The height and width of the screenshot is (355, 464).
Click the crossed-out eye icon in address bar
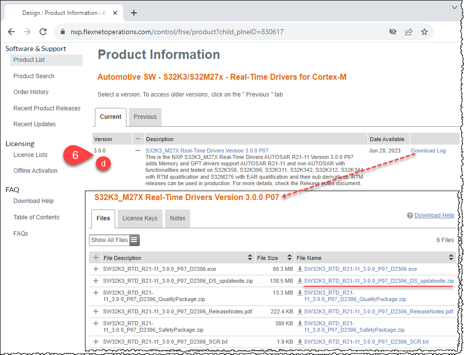coord(393,32)
